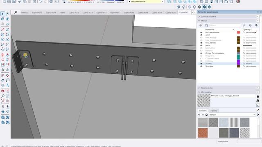
Task: Set the Front view house icon
Action: click(x=212, y=2)
